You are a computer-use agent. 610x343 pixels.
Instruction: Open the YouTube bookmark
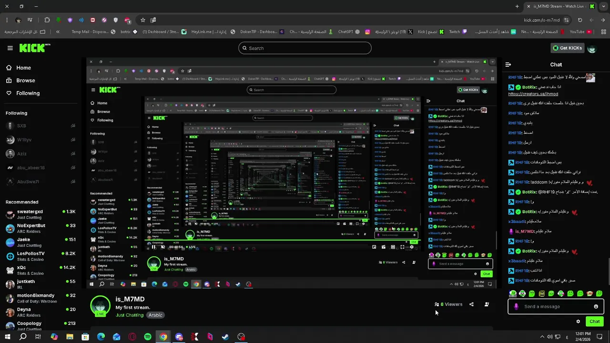click(580, 32)
